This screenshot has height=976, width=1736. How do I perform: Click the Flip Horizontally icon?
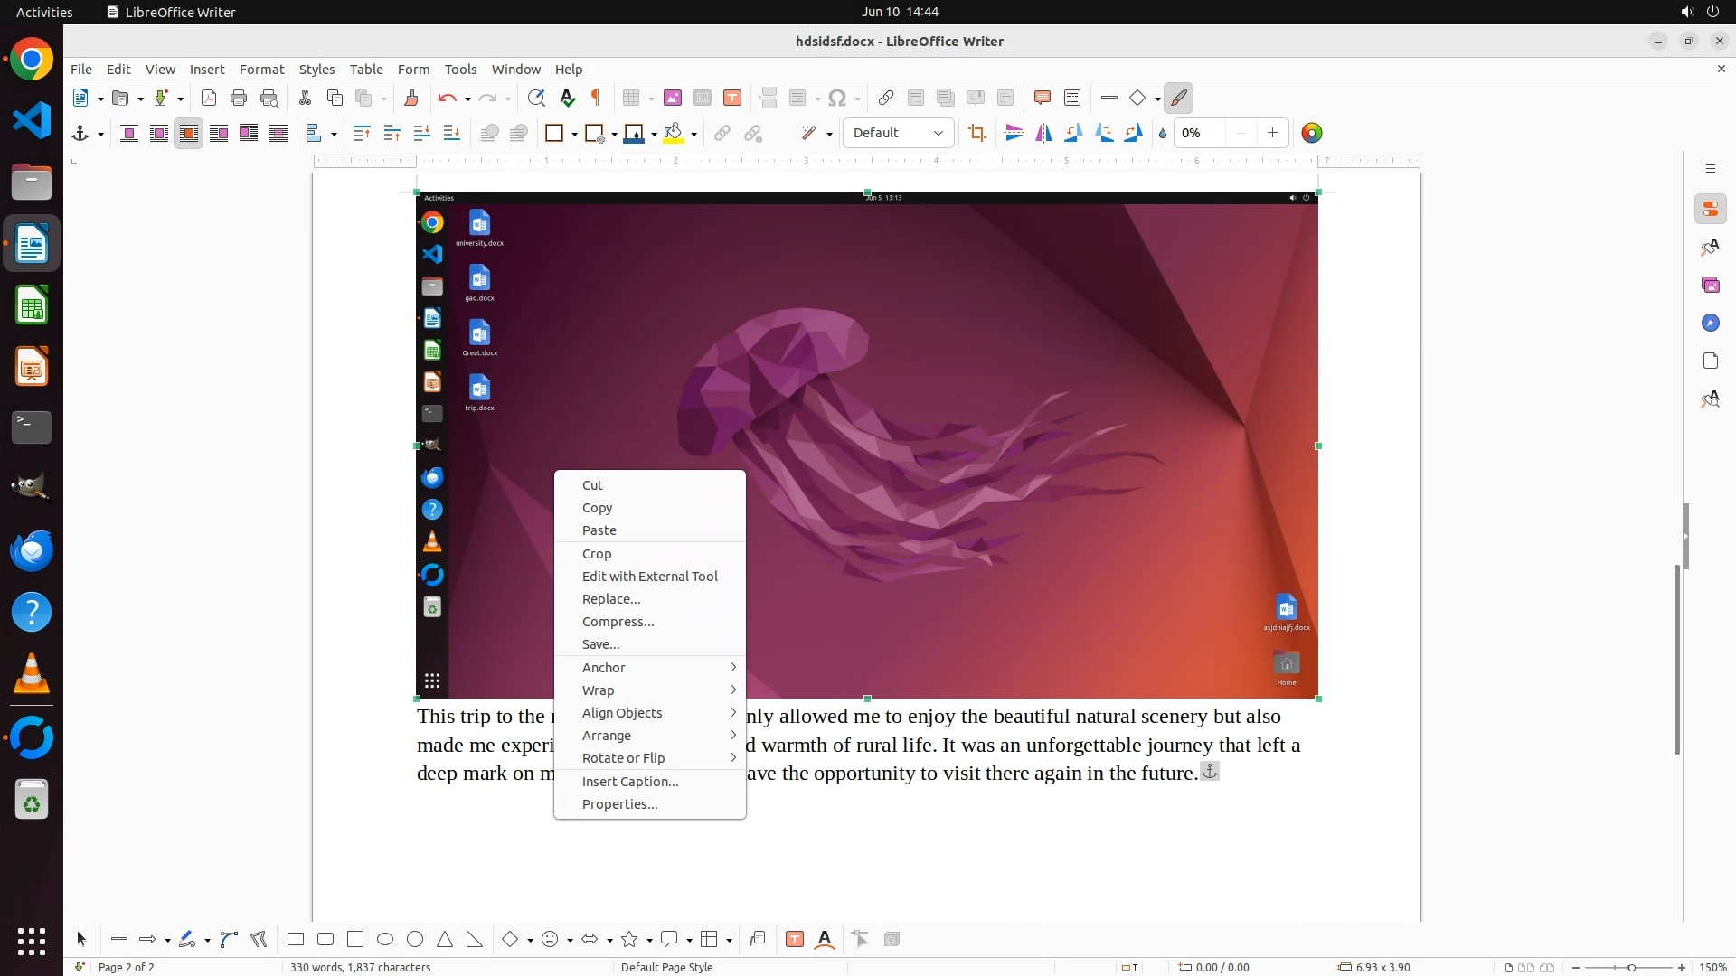coord(1044,134)
